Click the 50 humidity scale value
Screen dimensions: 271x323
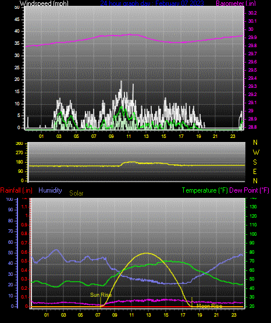[x=10, y=253]
